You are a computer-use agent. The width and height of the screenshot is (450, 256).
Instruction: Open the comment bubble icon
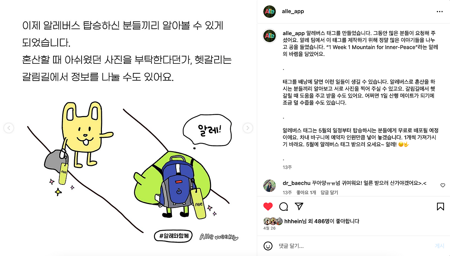pyautogui.click(x=284, y=207)
